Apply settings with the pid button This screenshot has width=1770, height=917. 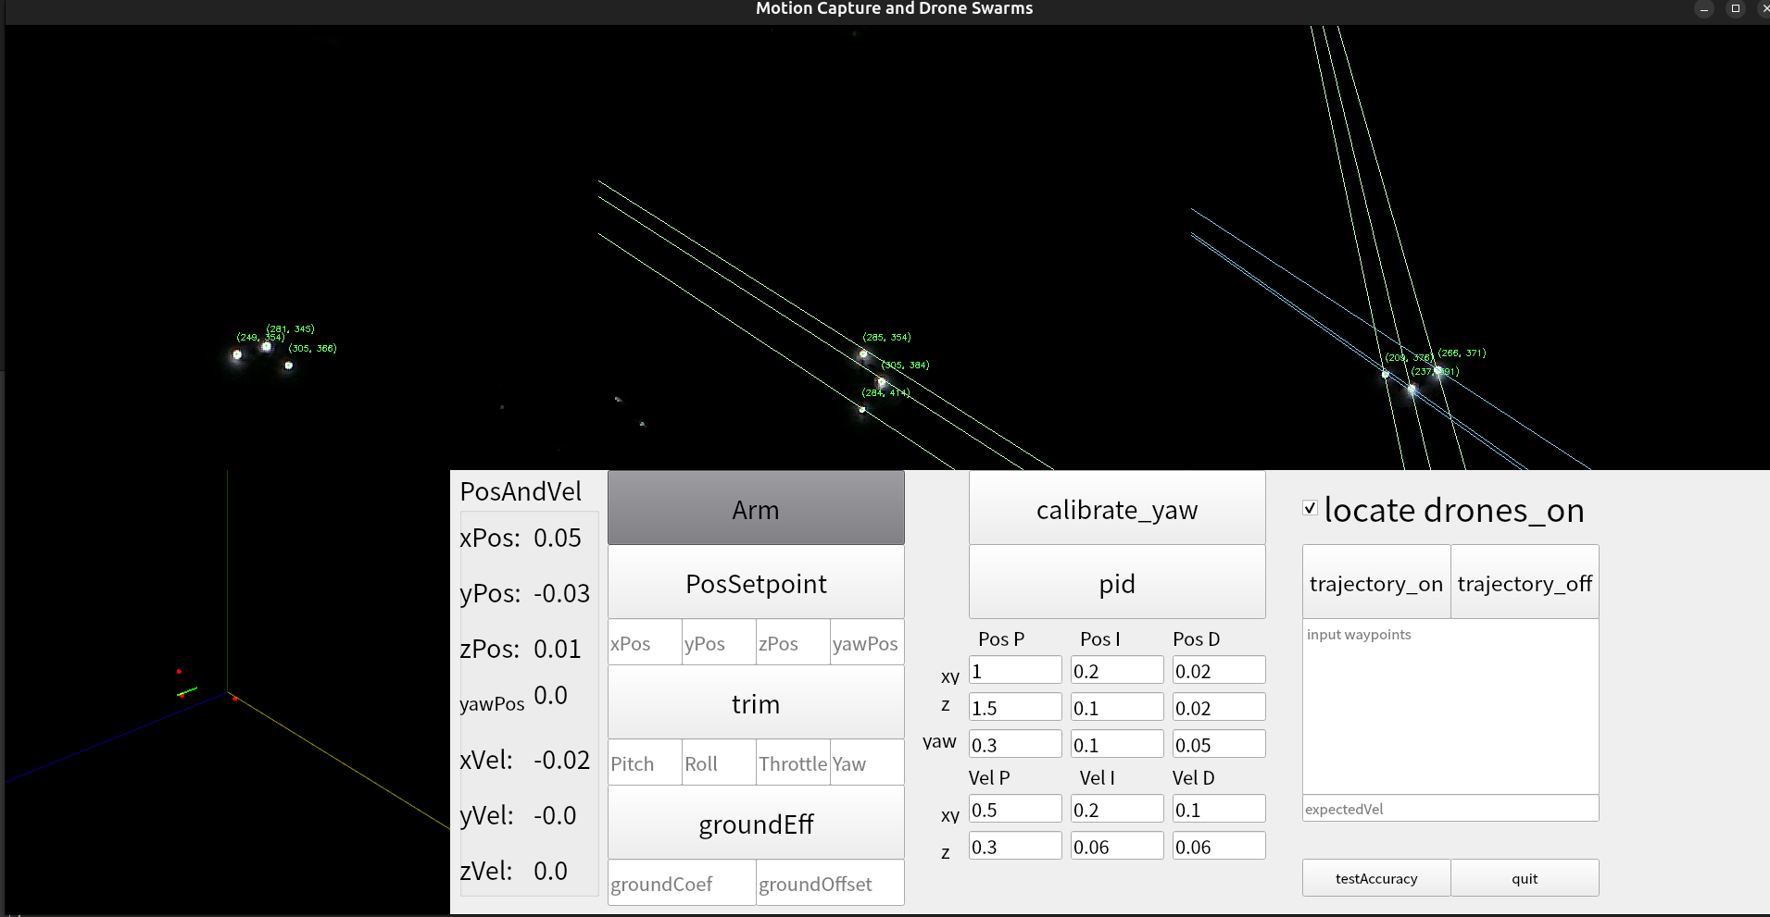(1116, 583)
